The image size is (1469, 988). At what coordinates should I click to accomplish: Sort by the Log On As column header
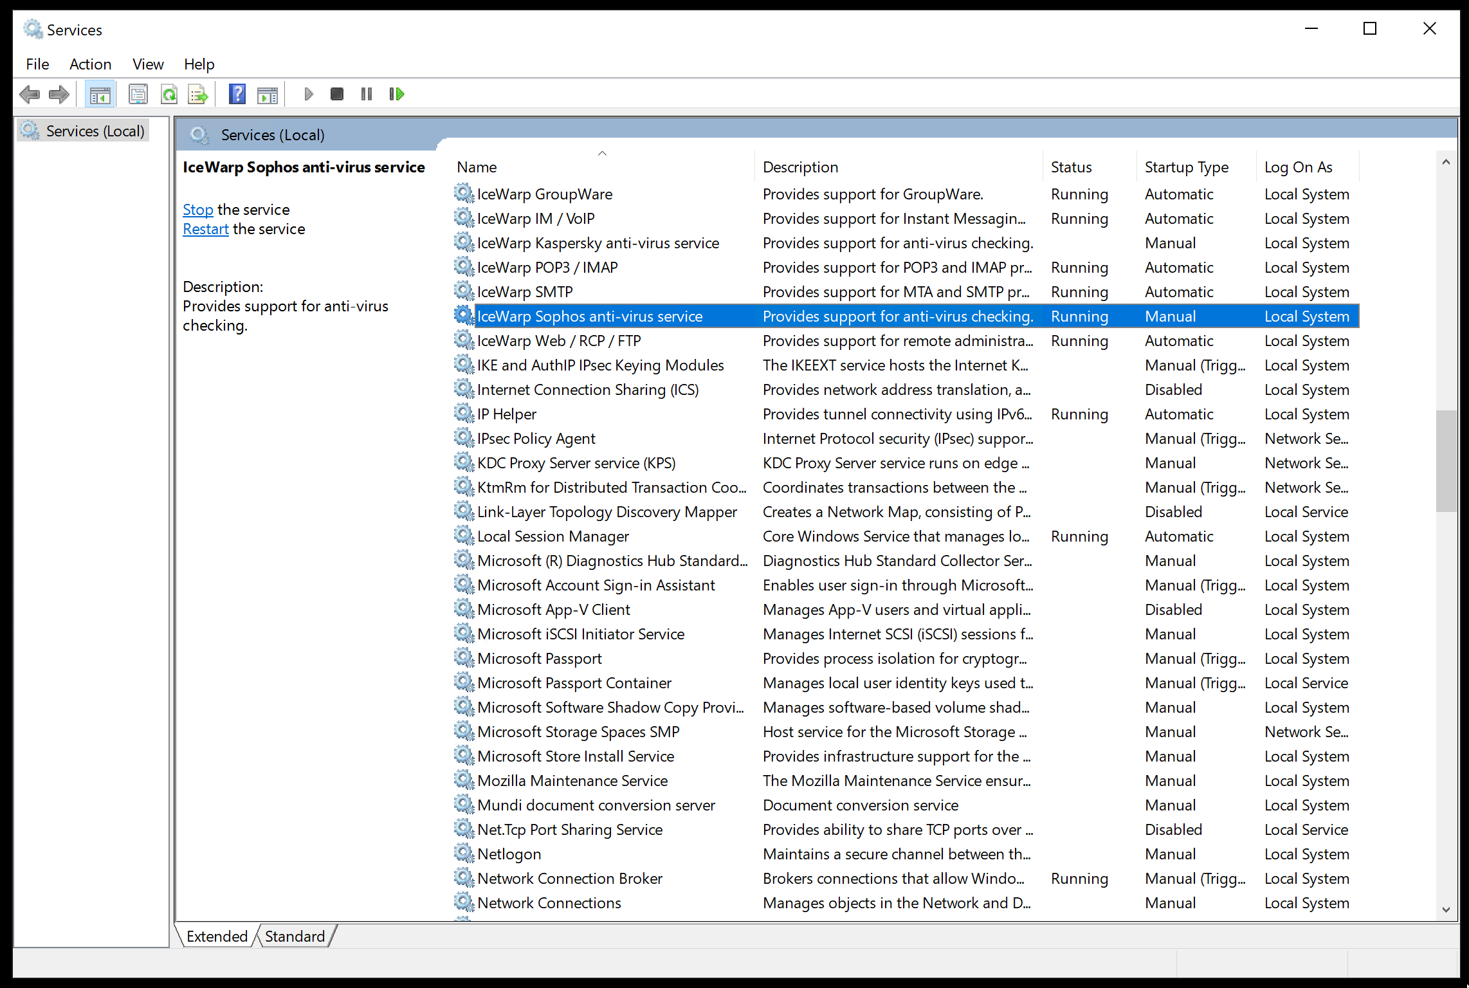click(1309, 167)
